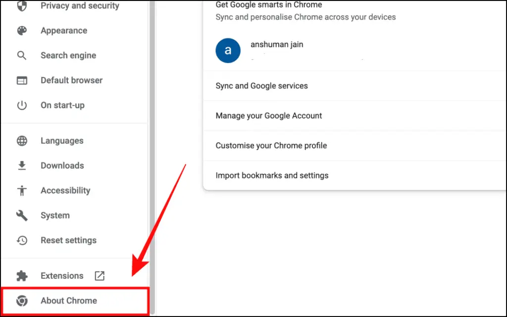
Task: Click the external link icon beside Extensions
Action: click(x=100, y=275)
